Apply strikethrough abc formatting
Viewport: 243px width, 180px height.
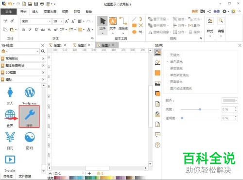tap(43, 30)
